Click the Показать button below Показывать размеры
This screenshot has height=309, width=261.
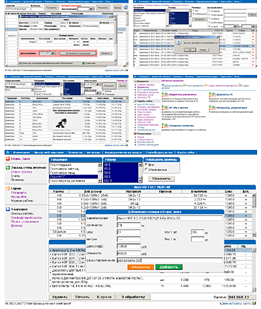coord(161,179)
